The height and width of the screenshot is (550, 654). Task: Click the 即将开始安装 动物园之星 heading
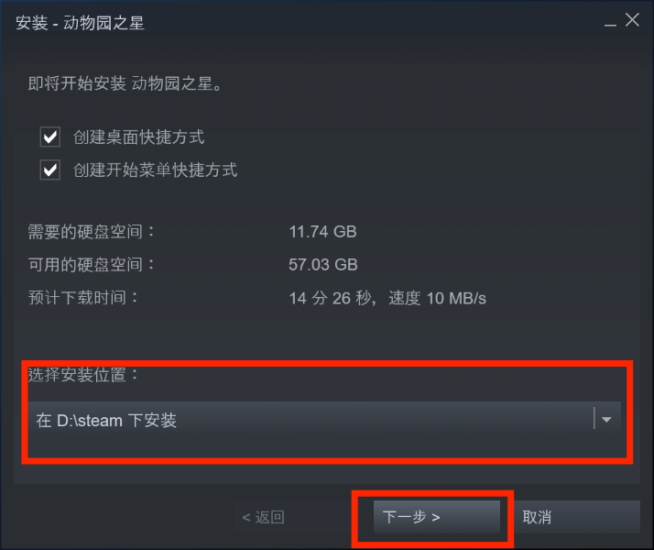click(125, 83)
